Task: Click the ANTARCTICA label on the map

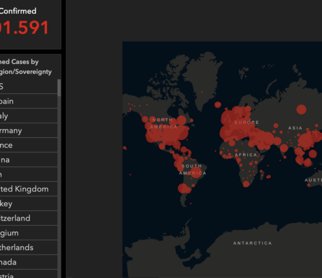Action: point(253,243)
